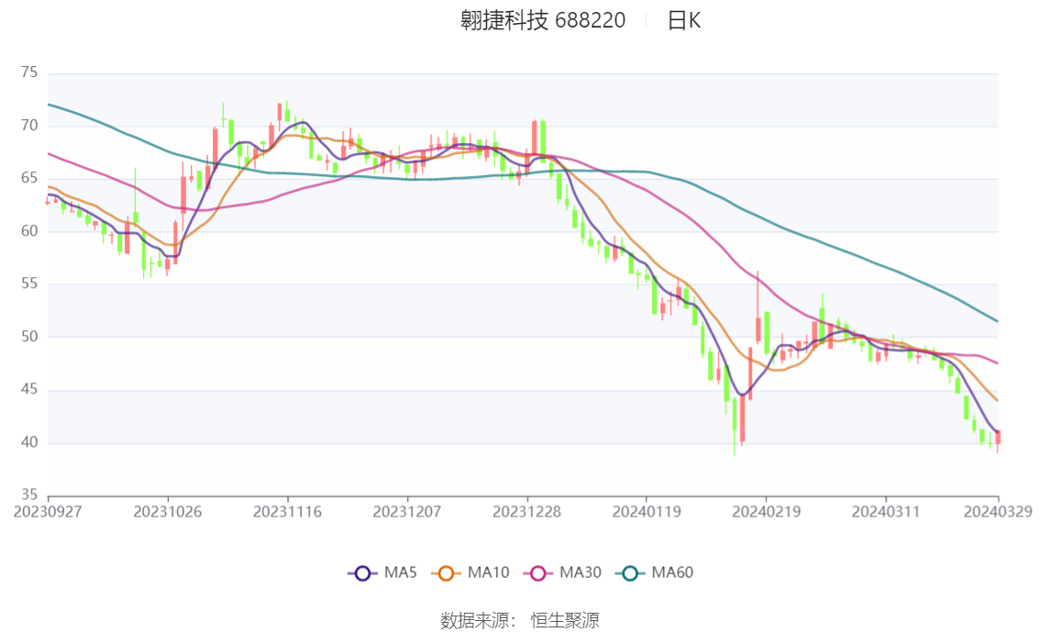The image size is (1040, 632).
Task: Click the 55 y-axis value
Action: [x=29, y=283]
